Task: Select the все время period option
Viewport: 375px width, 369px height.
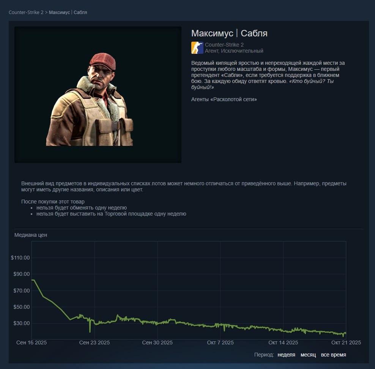Action: (333, 355)
